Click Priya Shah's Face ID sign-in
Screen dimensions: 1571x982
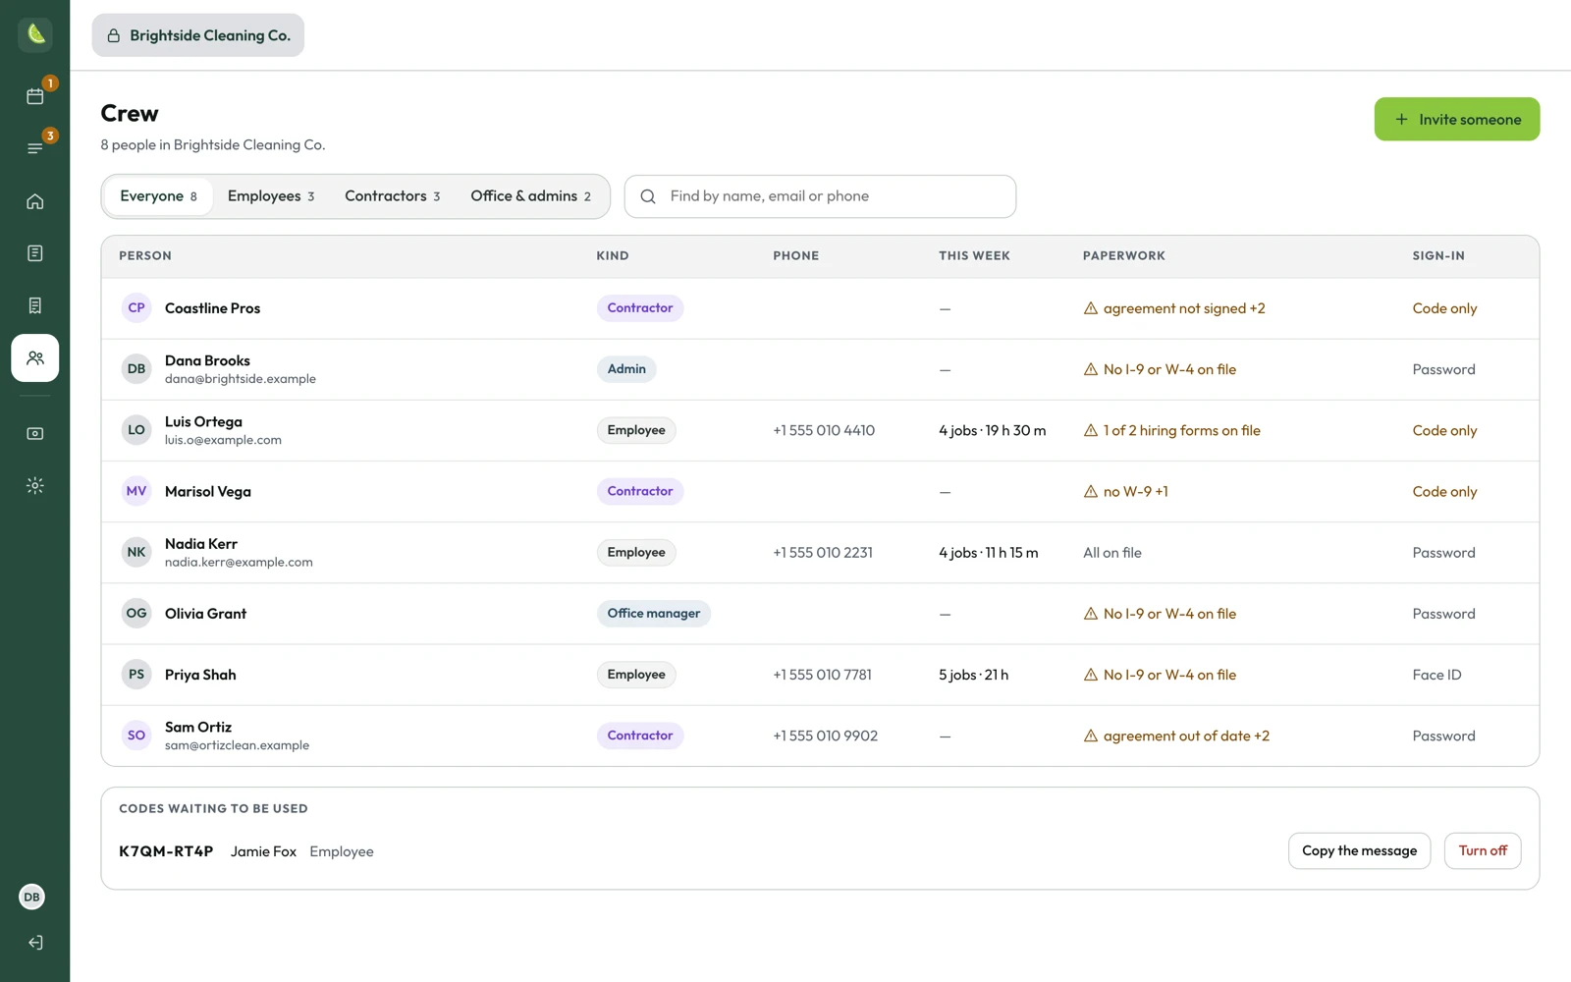tap(1436, 675)
